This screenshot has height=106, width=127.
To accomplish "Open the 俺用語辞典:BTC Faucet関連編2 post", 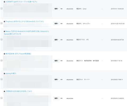I will 18,54.
